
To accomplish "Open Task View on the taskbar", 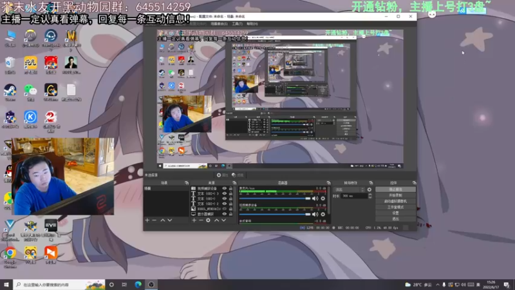I will [x=124, y=285].
